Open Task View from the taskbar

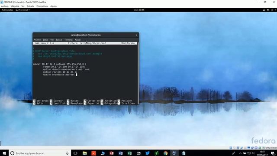[x=75, y=153]
